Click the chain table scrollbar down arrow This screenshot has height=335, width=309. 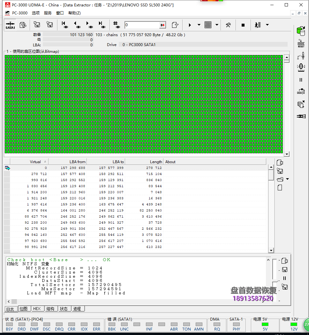(x=271, y=251)
